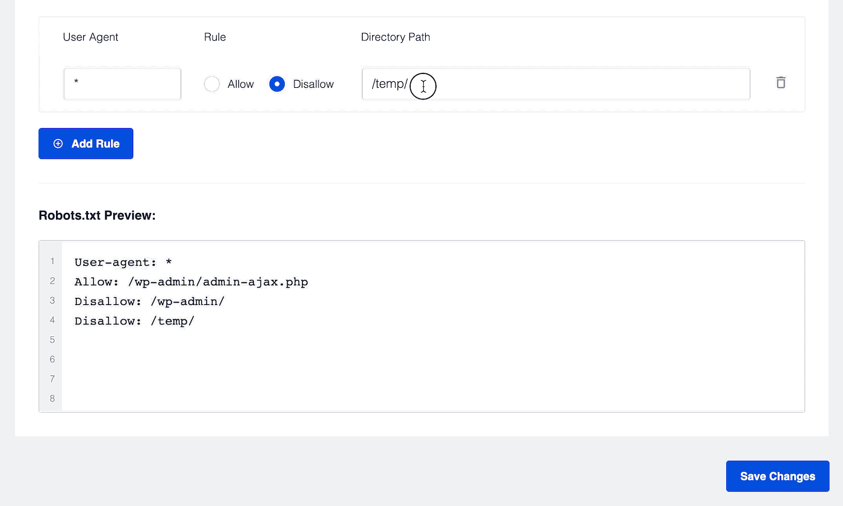Click the Add Rule button

pos(86,144)
